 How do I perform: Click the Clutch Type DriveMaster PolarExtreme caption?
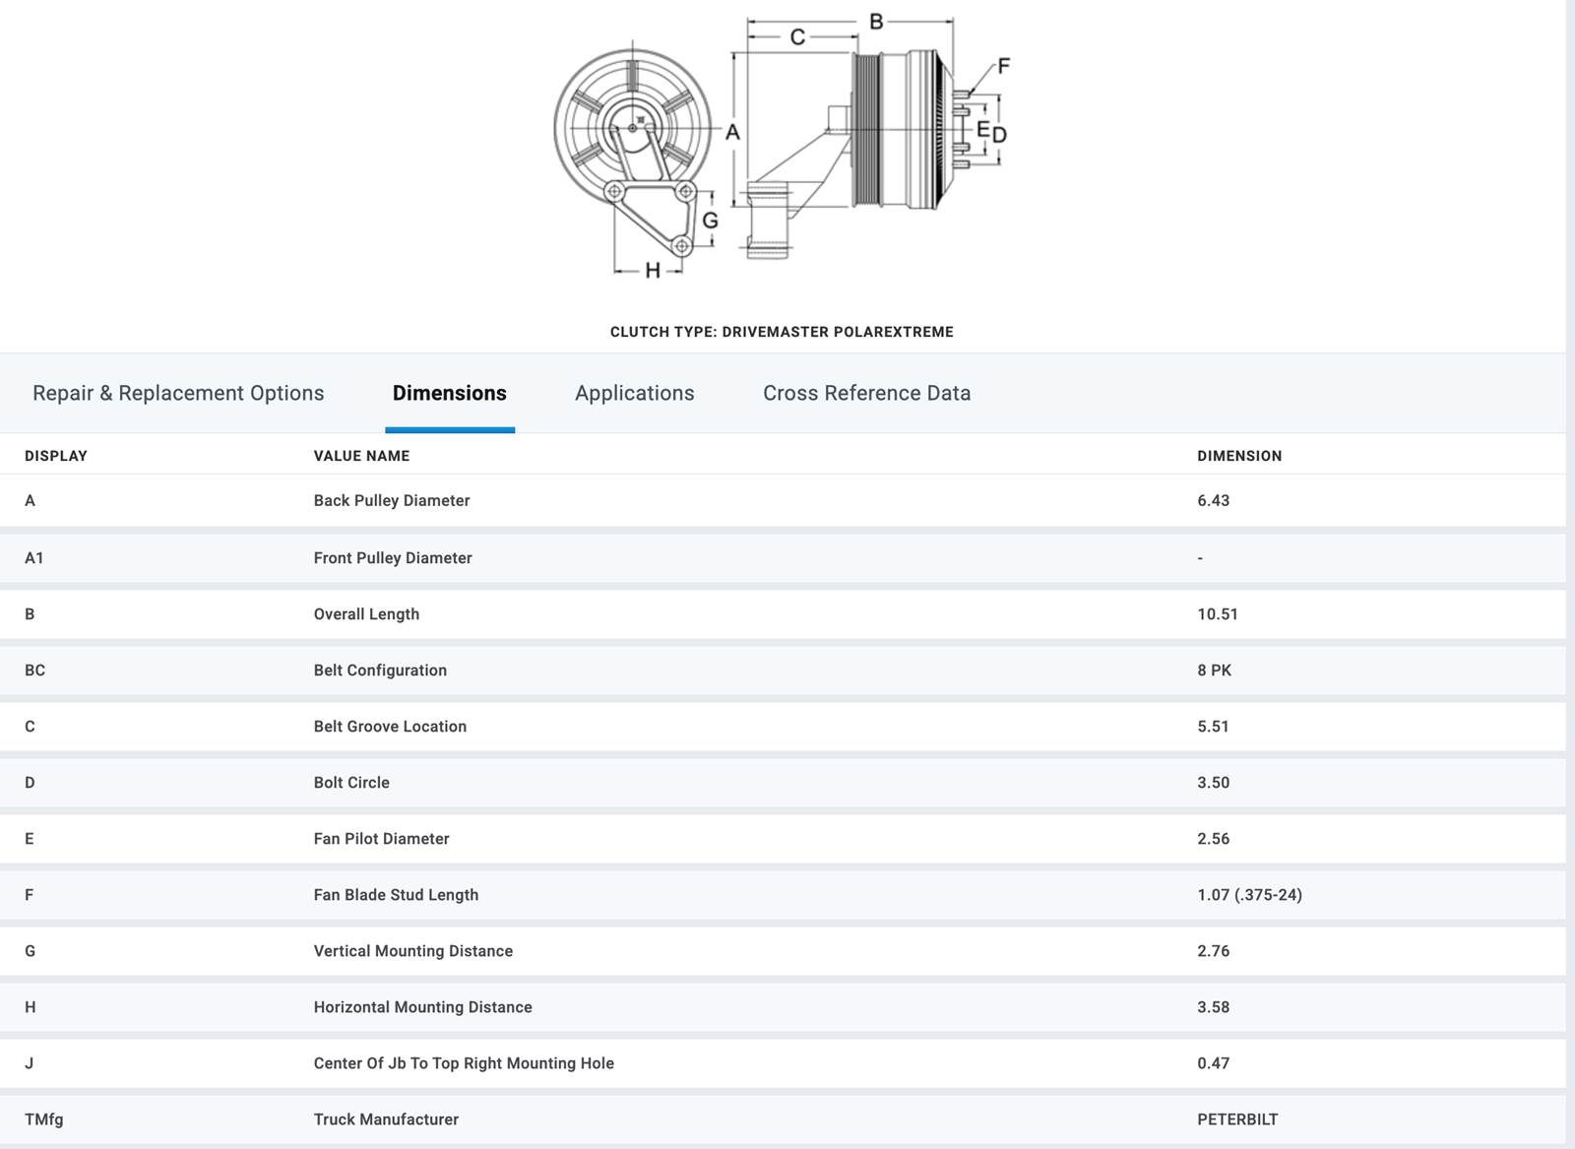pyautogui.click(x=782, y=332)
